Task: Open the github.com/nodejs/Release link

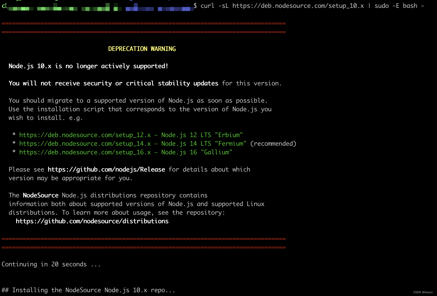Action: [106, 170]
